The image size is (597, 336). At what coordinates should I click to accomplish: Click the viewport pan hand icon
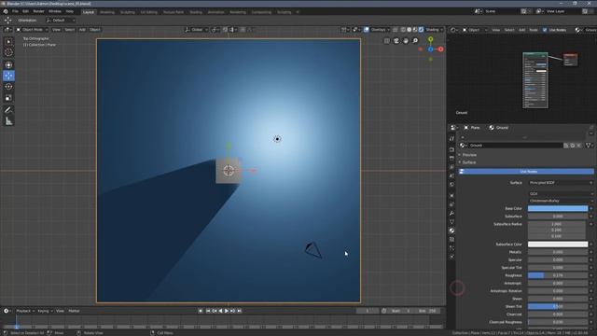(x=406, y=41)
